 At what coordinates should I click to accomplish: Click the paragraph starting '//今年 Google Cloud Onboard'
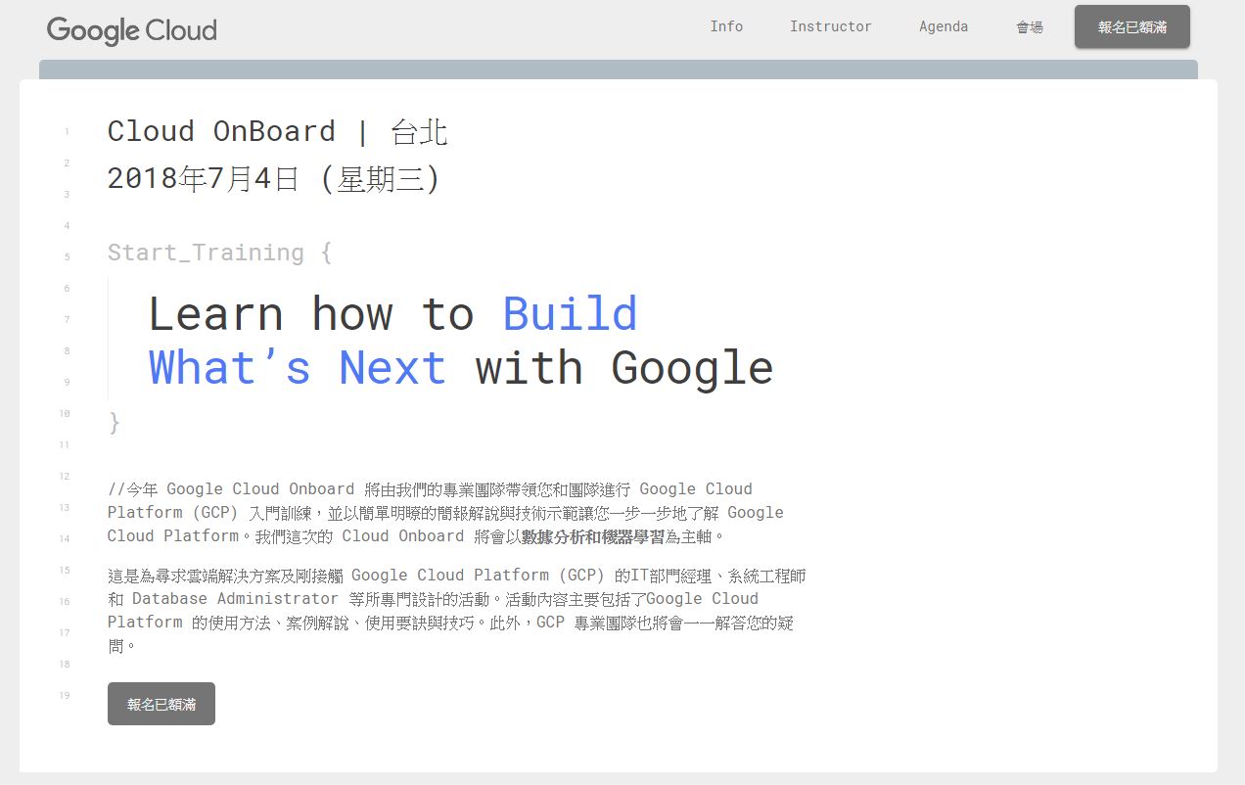(x=445, y=512)
